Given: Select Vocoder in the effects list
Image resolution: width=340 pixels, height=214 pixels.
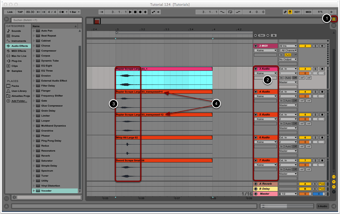Looking at the screenshot, I should (x=46, y=191).
